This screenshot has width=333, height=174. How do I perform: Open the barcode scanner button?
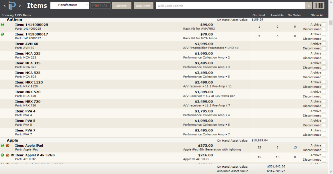point(319,6)
